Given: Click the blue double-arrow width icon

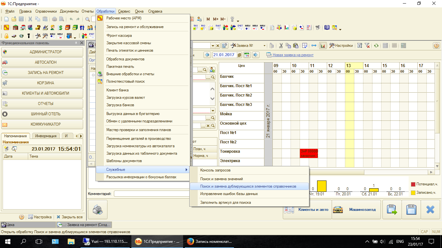Looking at the screenshot, I should 314,46.
